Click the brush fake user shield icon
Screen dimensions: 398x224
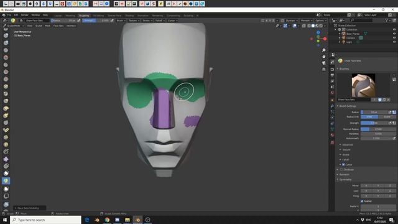pyautogui.click(x=380, y=100)
